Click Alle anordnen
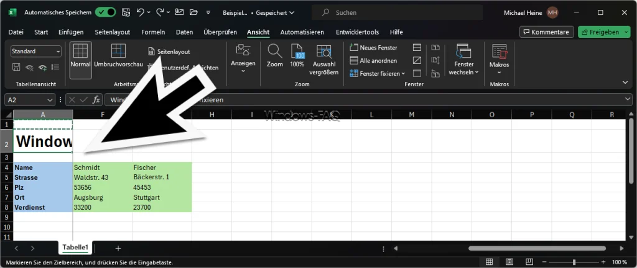 click(x=373, y=61)
